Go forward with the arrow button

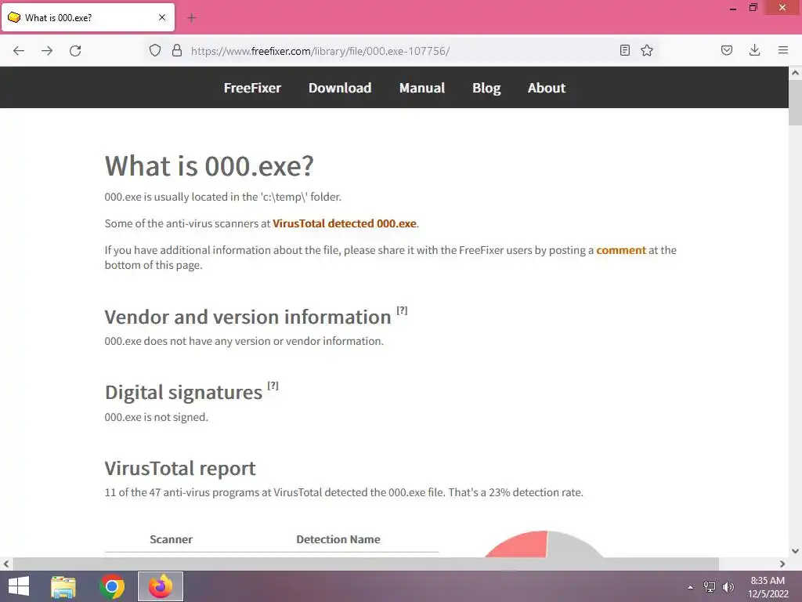(47, 51)
